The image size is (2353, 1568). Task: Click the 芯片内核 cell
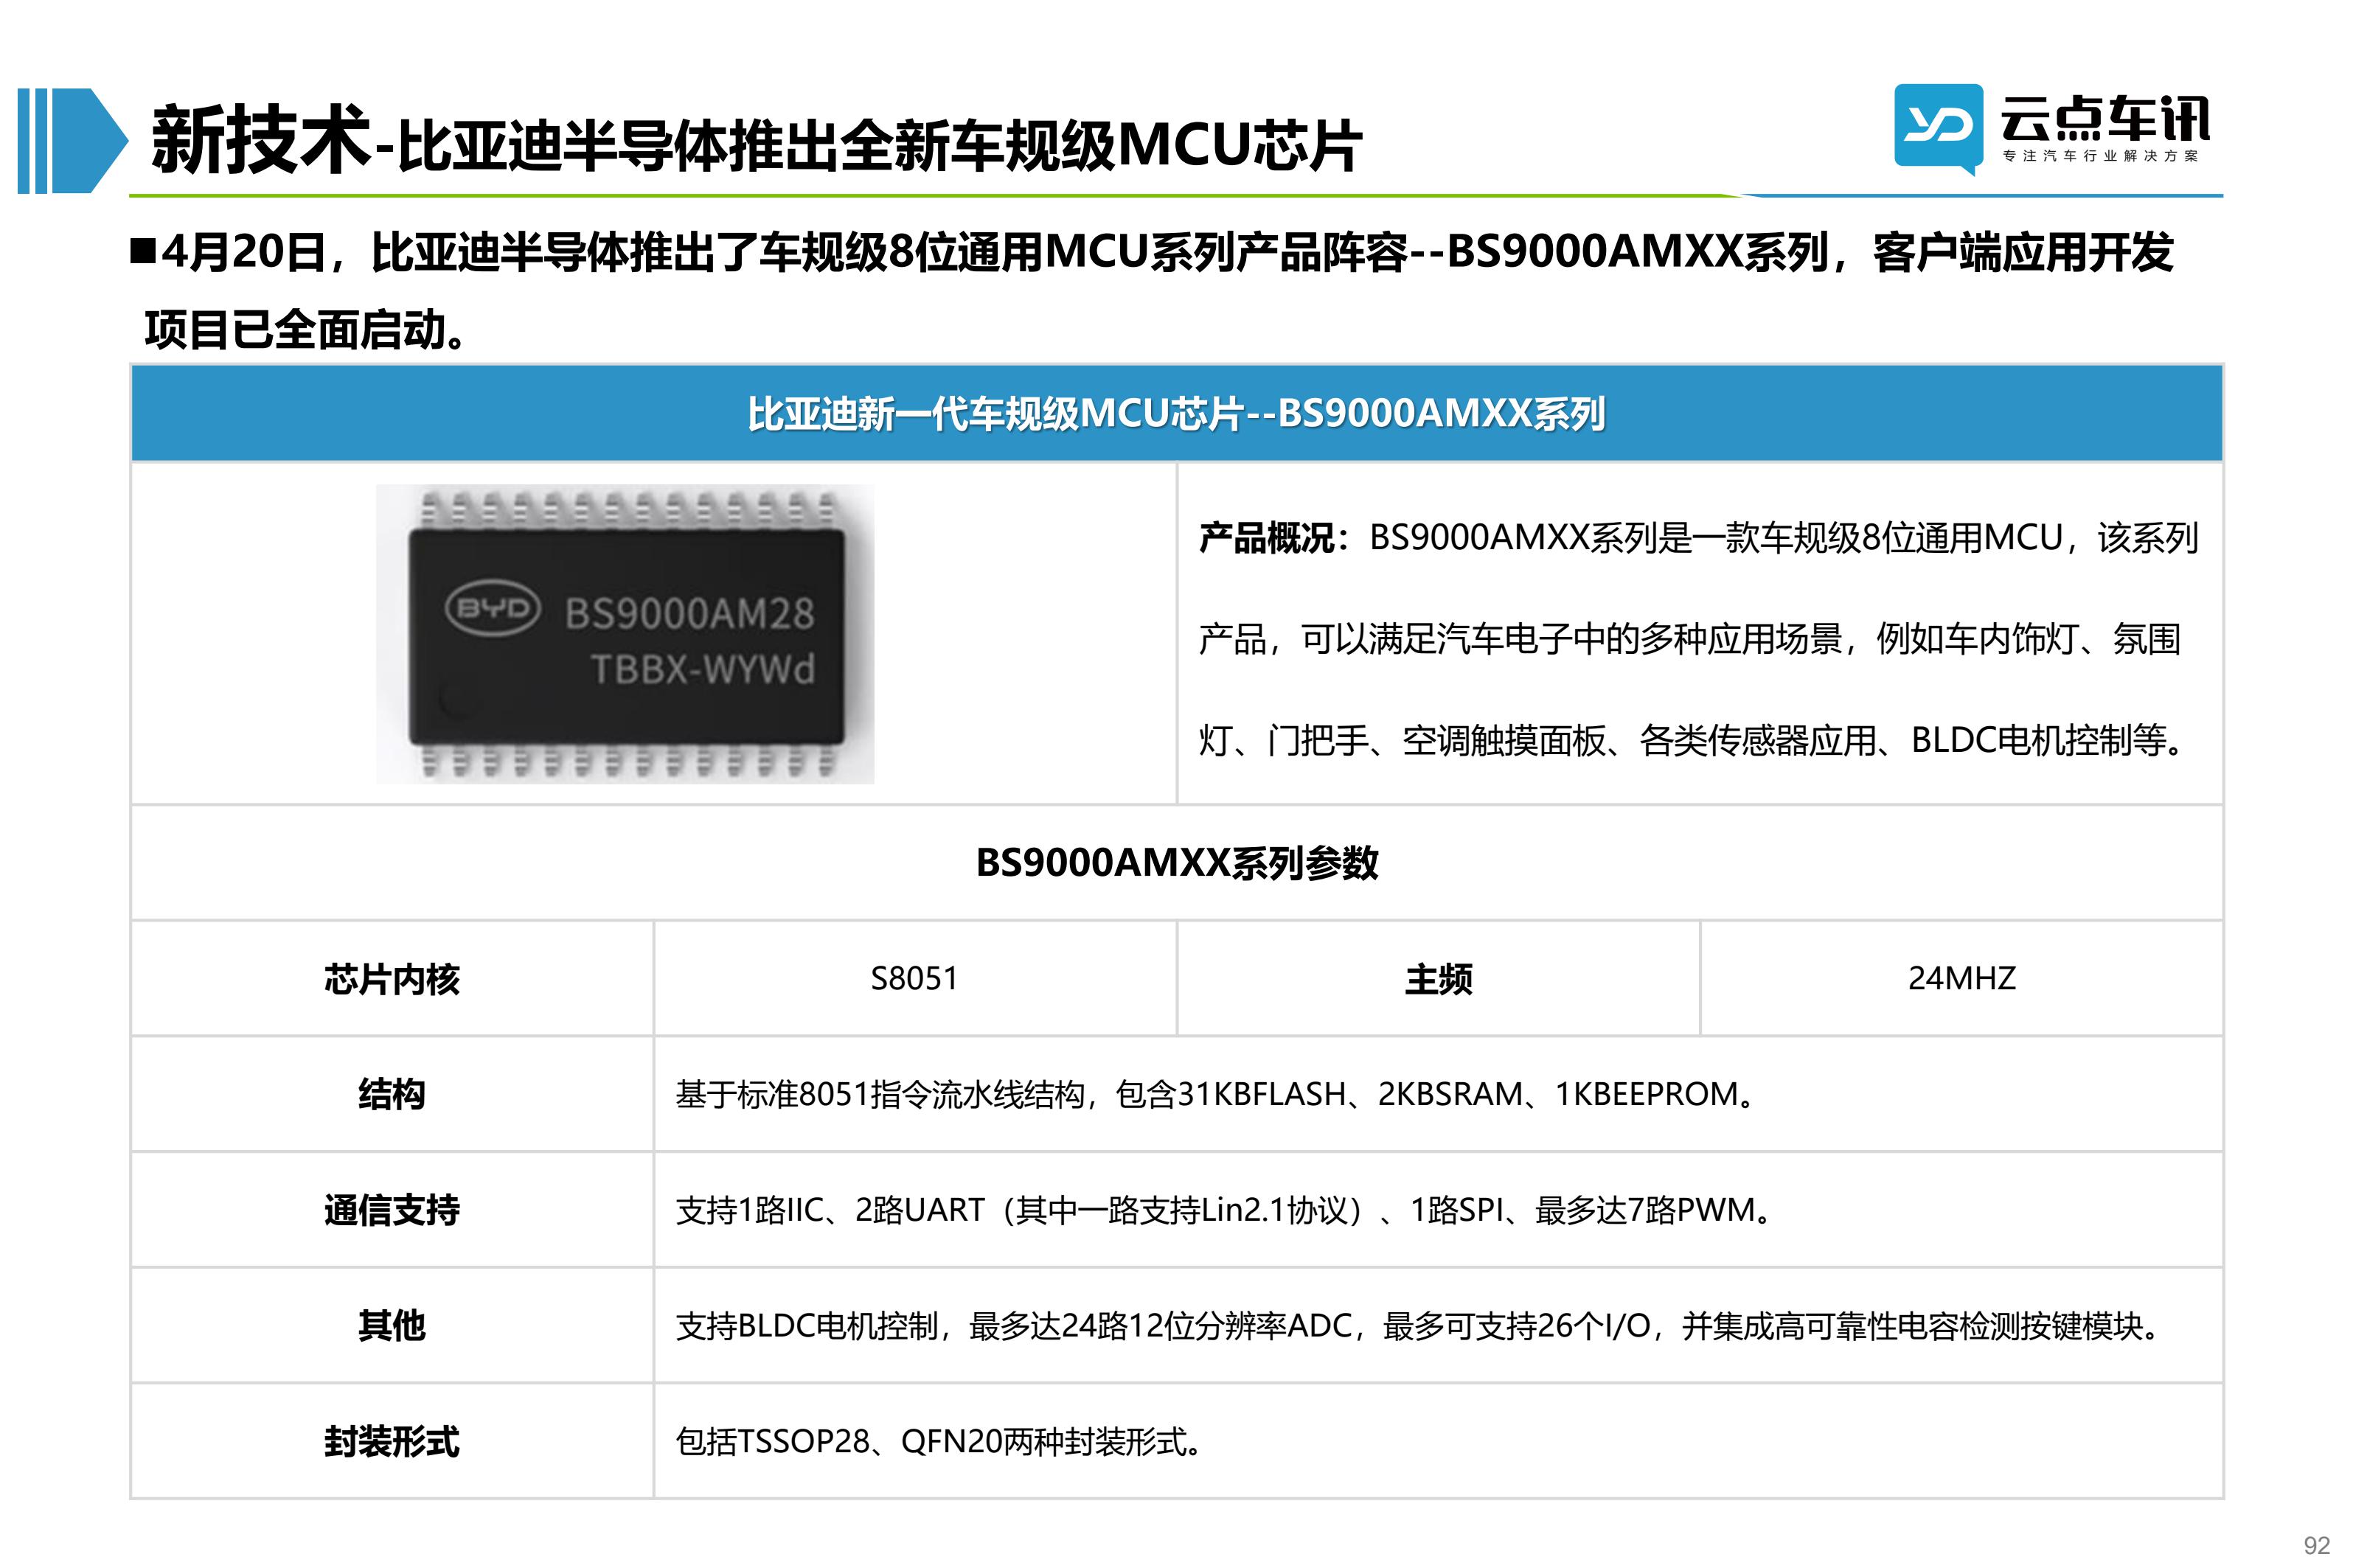[391, 979]
